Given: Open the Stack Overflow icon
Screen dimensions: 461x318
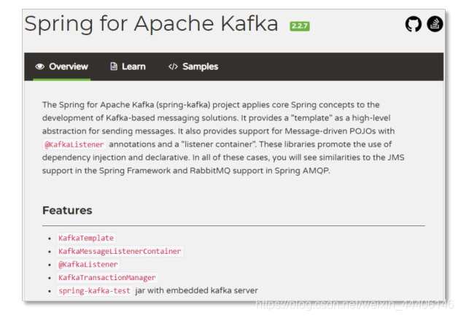Looking at the screenshot, I should [x=435, y=24].
